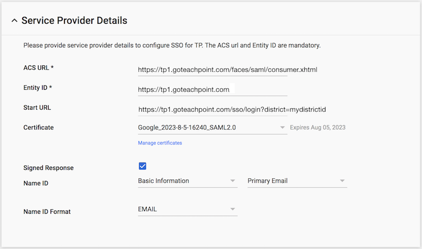Click the Signed Response label
This screenshot has width=422, height=249.
pyautogui.click(x=49, y=168)
